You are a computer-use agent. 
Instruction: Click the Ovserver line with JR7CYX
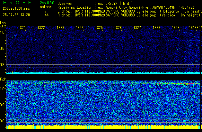95,4
